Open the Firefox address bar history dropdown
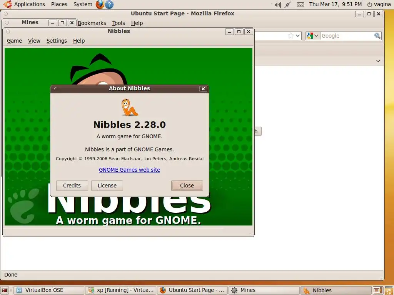This screenshot has width=394, height=295. click(298, 36)
